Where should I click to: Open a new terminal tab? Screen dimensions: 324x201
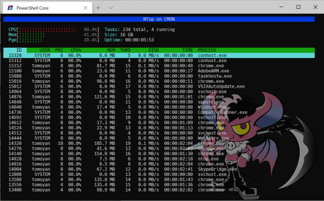[x=98, y=8]
